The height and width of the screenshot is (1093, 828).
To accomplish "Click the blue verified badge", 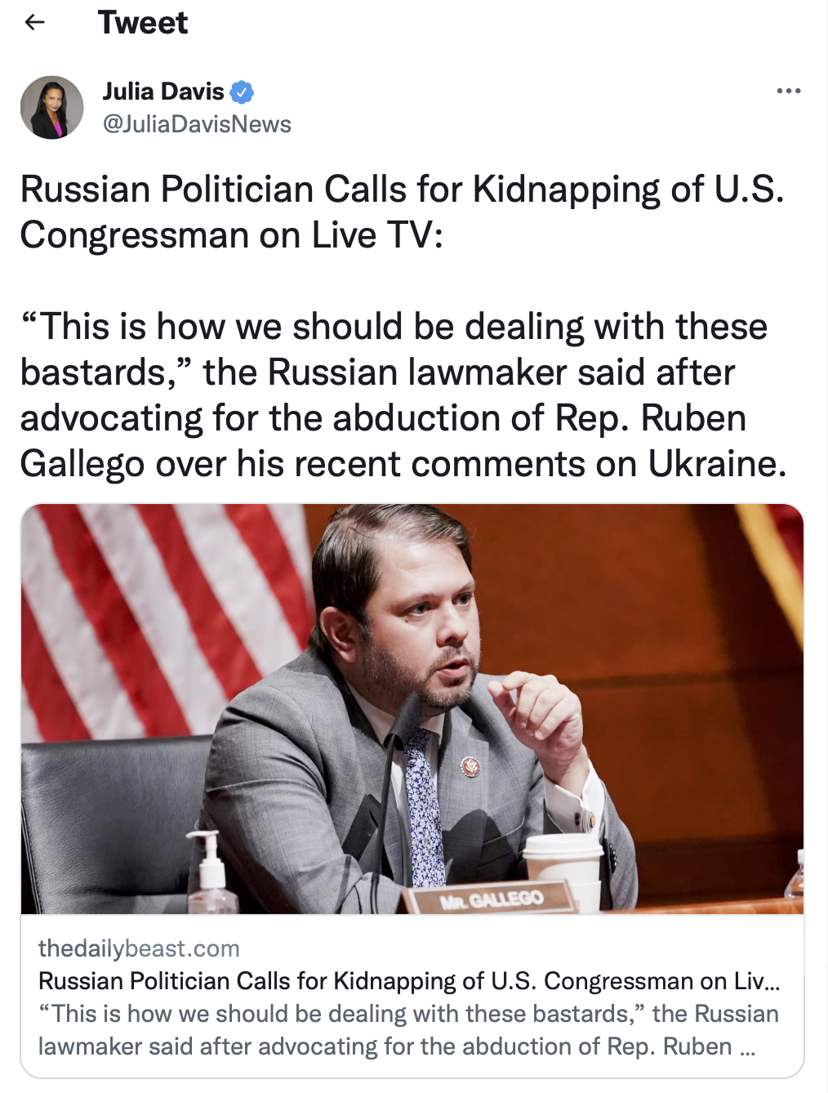I will click(x=242, y=92).
